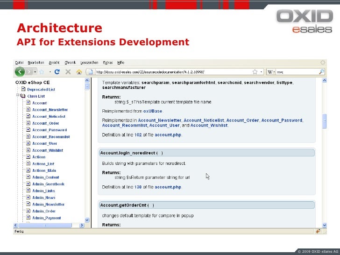Follow the Account_Newsletter link in Reimplemented in

[x=160, y=120]
